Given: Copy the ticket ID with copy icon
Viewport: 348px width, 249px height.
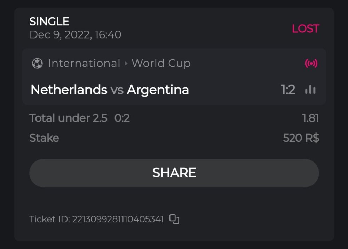Looking at the screenshot, I should coord(174,219).
